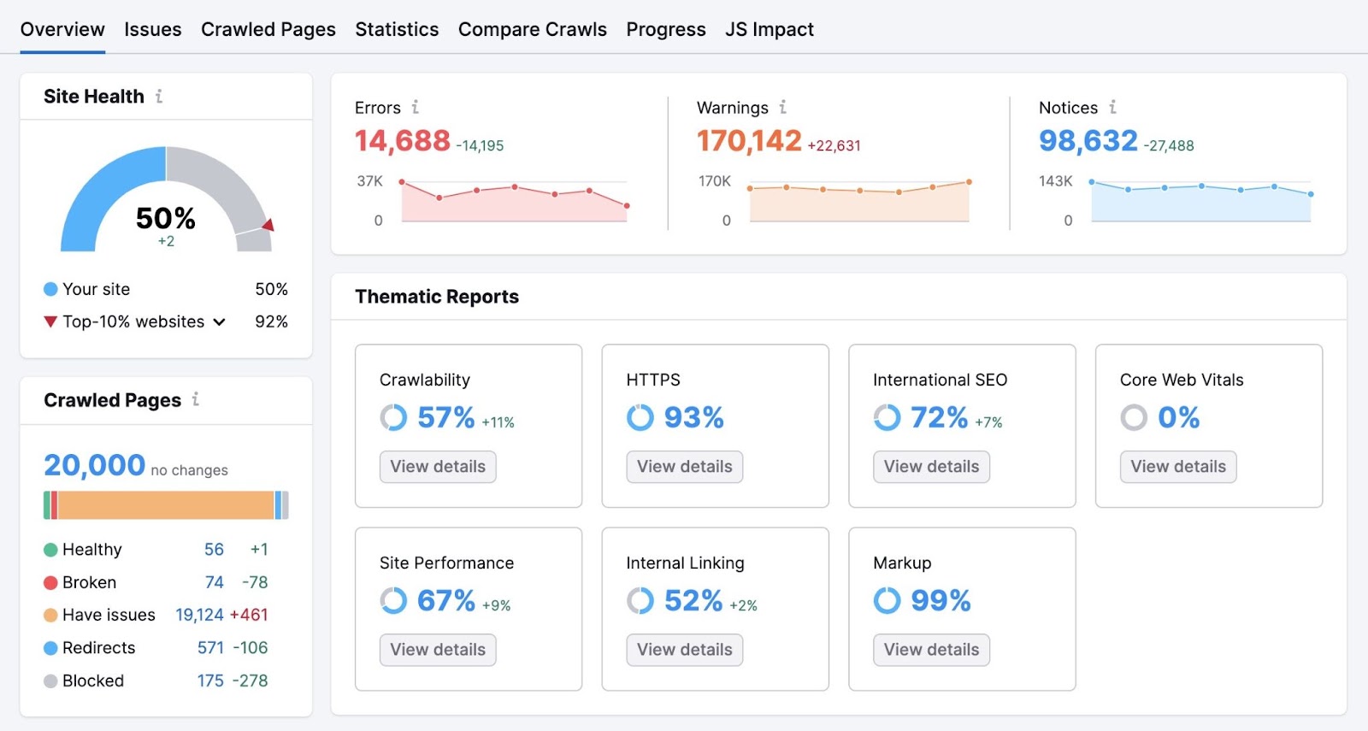View details for Crawlability report

pos(438,467)
